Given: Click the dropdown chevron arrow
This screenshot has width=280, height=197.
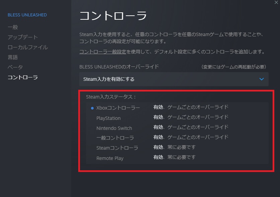Looking at the screenshot, I should [x=261, y=79].
